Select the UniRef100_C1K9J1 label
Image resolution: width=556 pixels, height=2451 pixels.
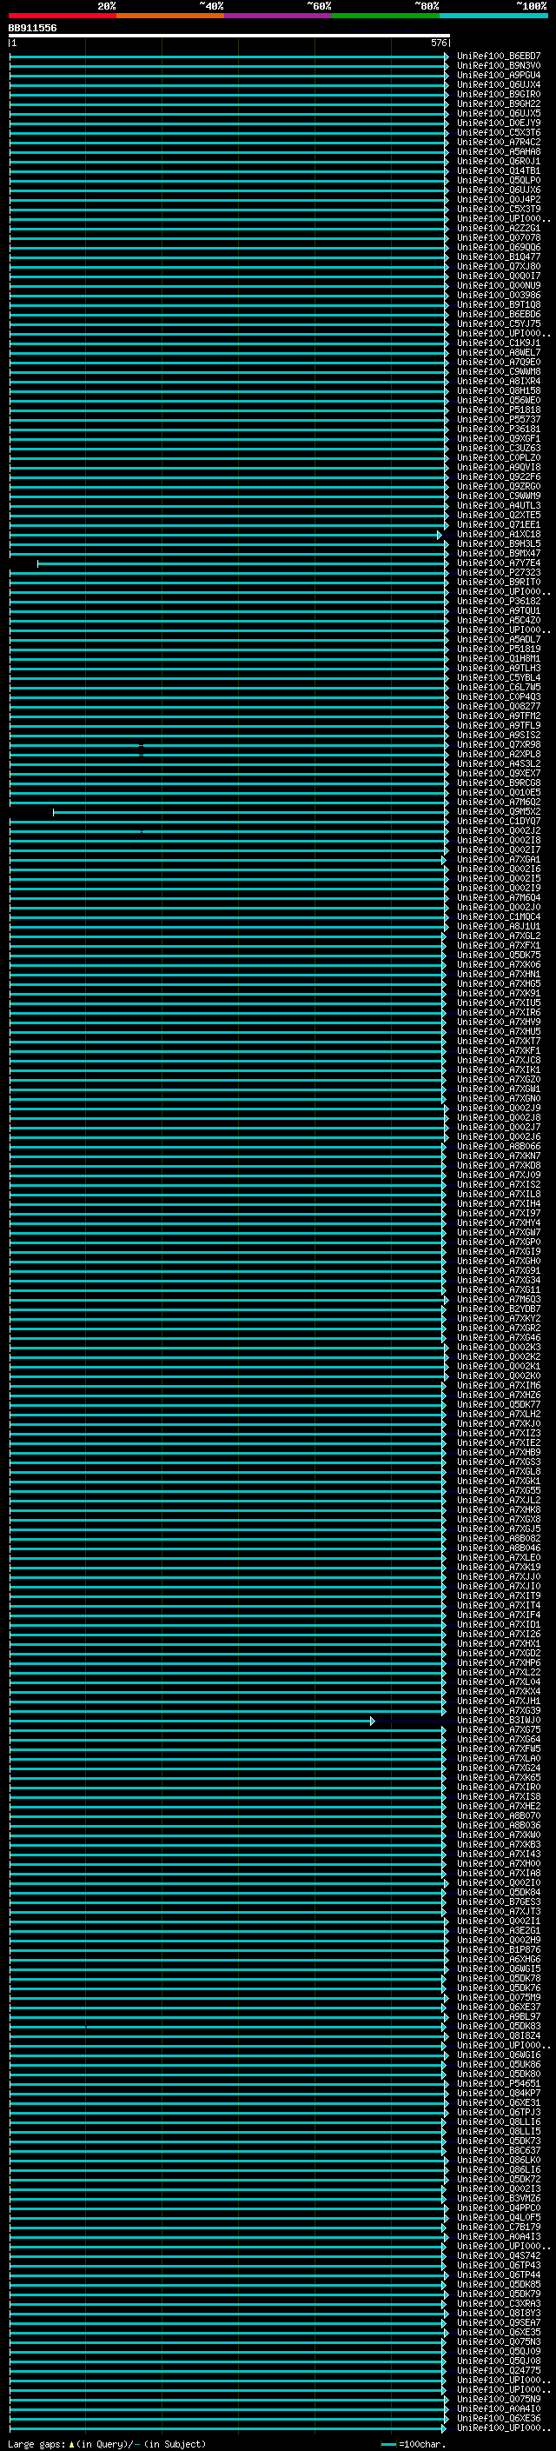pos(499,343)
